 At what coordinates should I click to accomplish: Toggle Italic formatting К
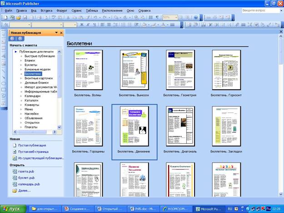88,25
